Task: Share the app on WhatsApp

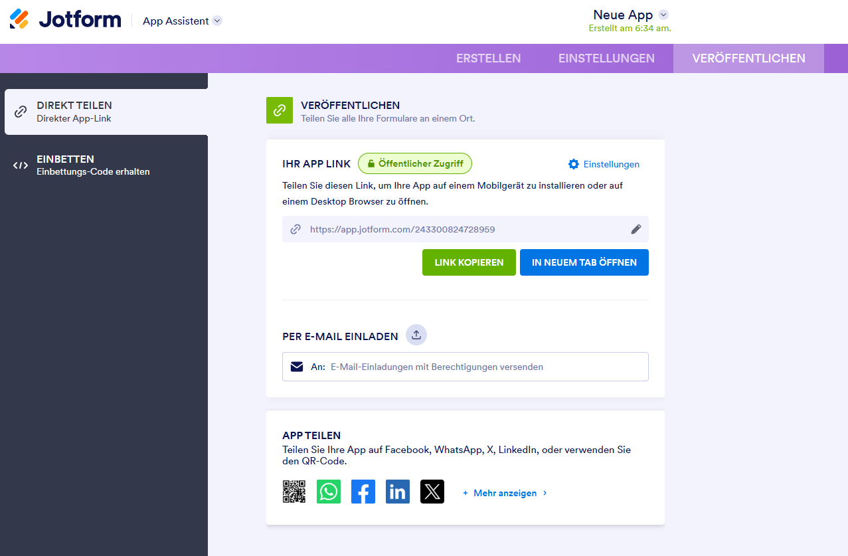Action: [329, 492]
